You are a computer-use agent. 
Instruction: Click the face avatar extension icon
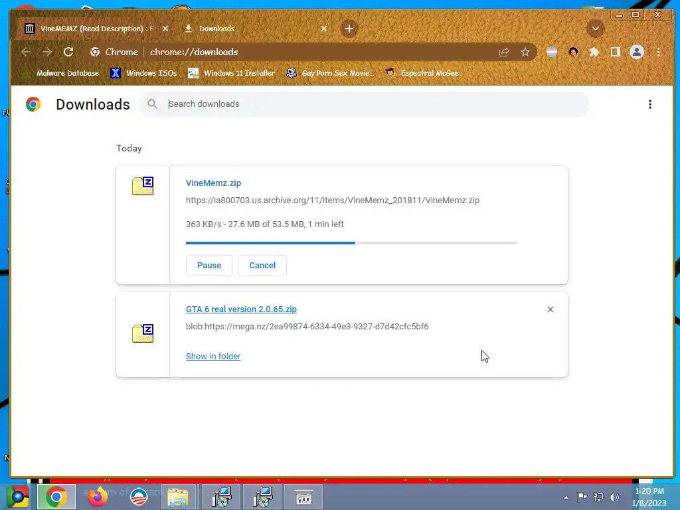573,52
